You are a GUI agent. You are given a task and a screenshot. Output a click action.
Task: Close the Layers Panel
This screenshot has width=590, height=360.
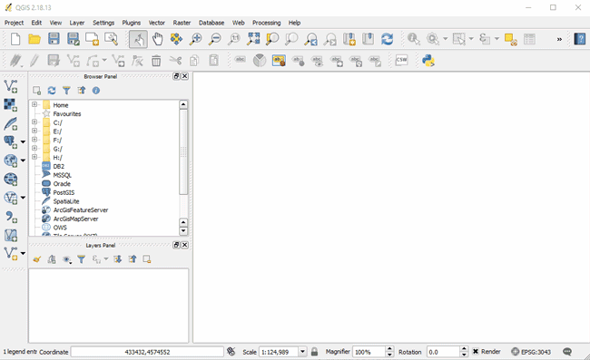coord(185,245)
